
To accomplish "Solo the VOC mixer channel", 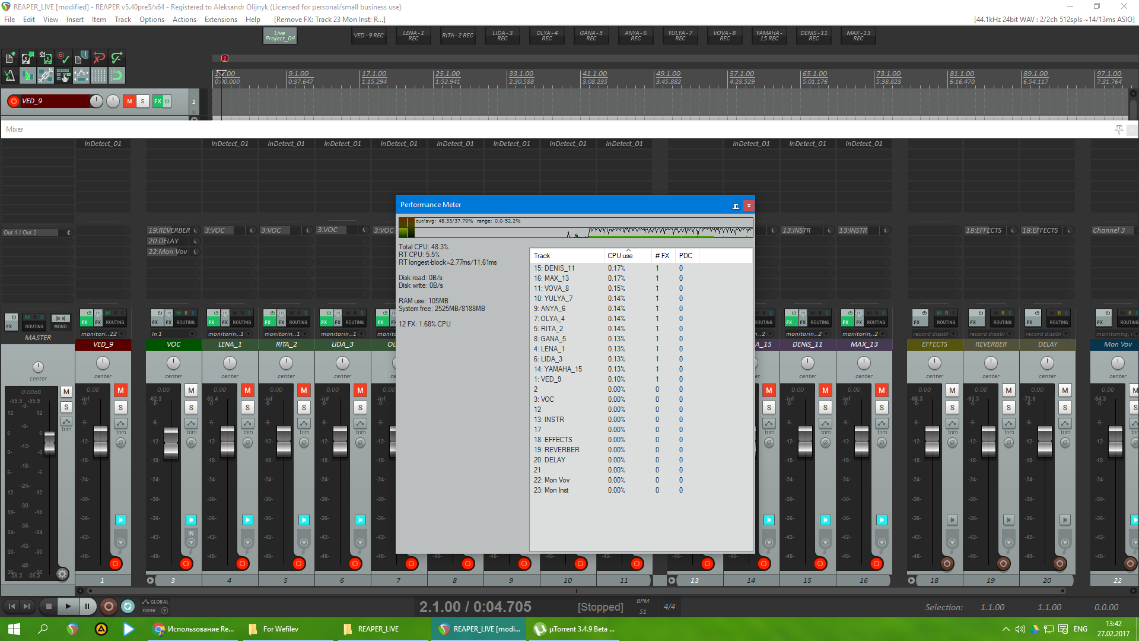I will 191,407.
